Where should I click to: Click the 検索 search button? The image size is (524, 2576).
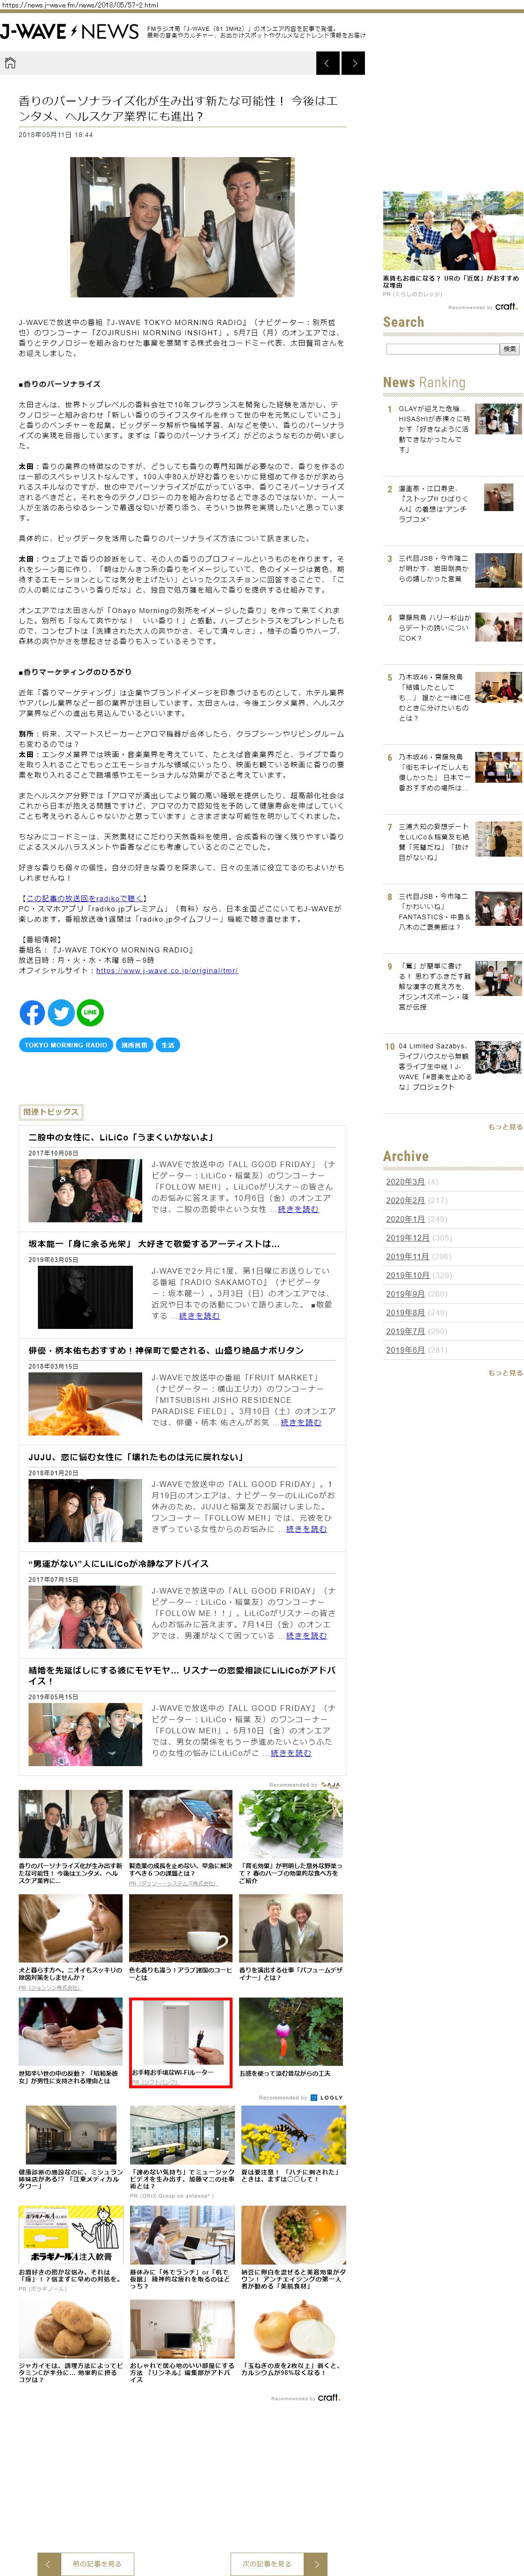click(x=510, y=349)
